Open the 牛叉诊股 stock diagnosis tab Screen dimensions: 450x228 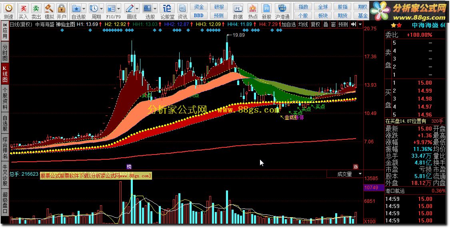[5, 175]
